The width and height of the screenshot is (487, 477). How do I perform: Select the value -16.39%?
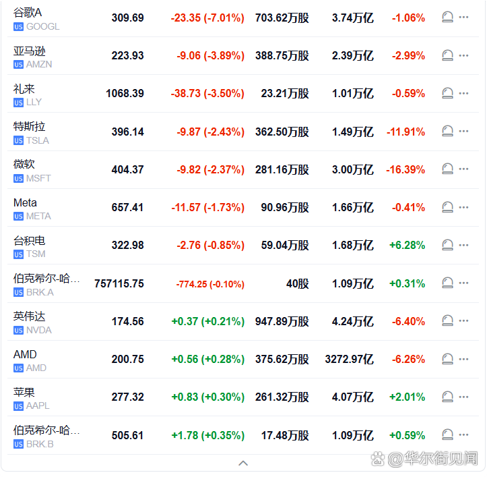405,169
